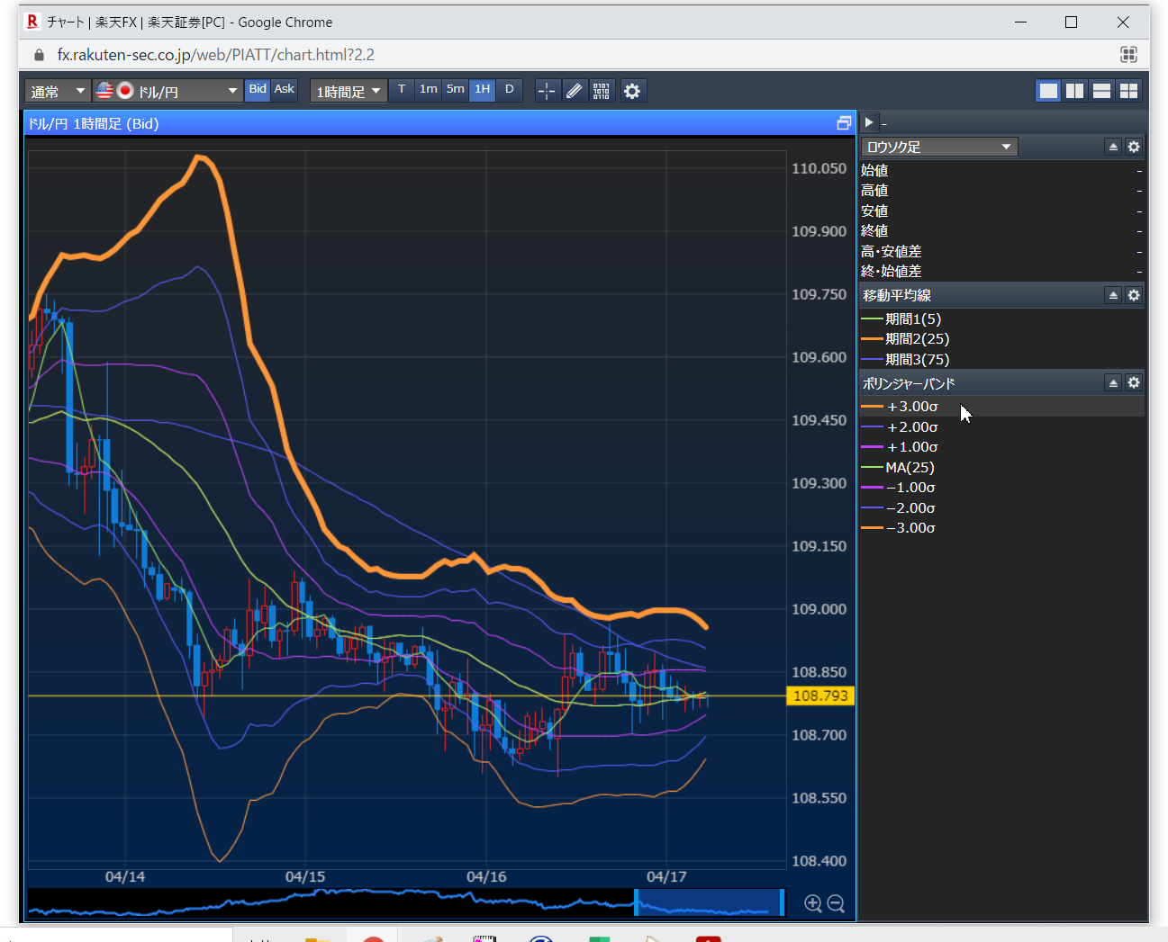Click the 110.050 price axis label
This screenshot has width=1168, height=942.
pos(819,168)
